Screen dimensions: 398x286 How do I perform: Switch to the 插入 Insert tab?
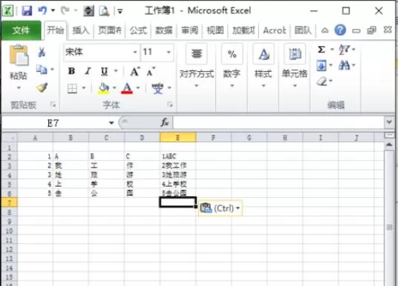[x=81, y=30]
